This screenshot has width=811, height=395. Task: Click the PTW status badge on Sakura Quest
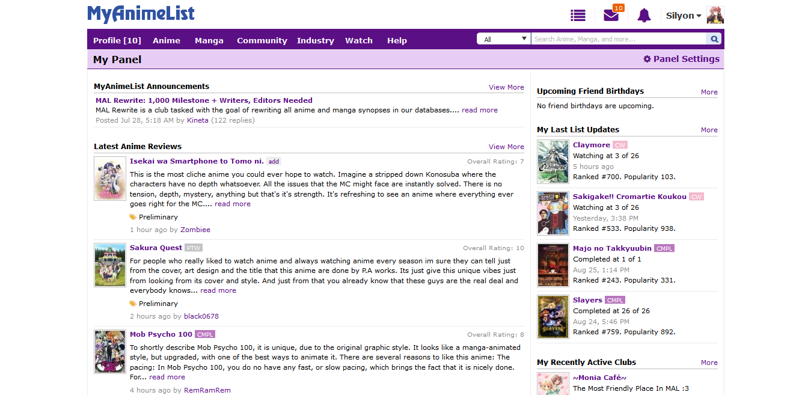(194, 248)
